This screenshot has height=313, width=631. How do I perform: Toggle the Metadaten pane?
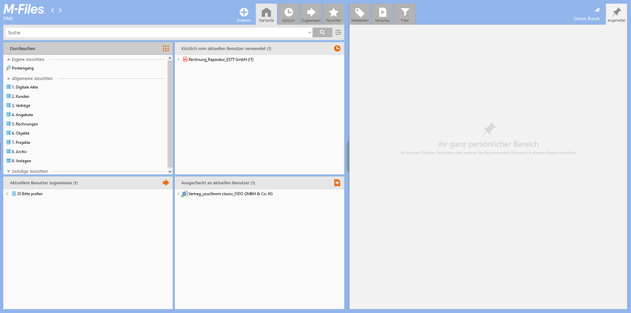click(360, 13)
